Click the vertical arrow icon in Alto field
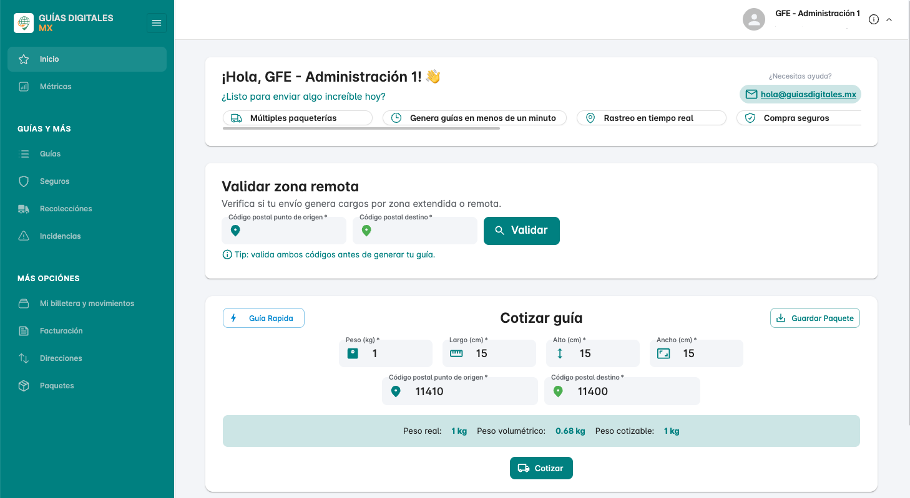 560,353
